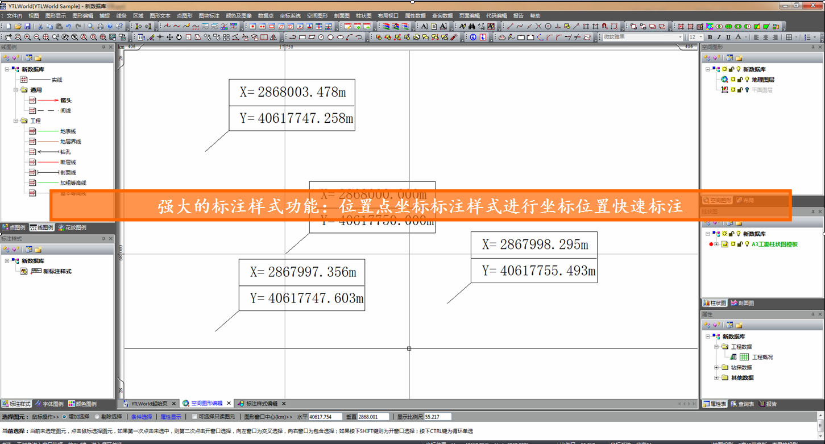Image resolution: width=825 pixels, height=444 pixels.
Task: Select the rectangle shape tool
Action: pos(302,37)
